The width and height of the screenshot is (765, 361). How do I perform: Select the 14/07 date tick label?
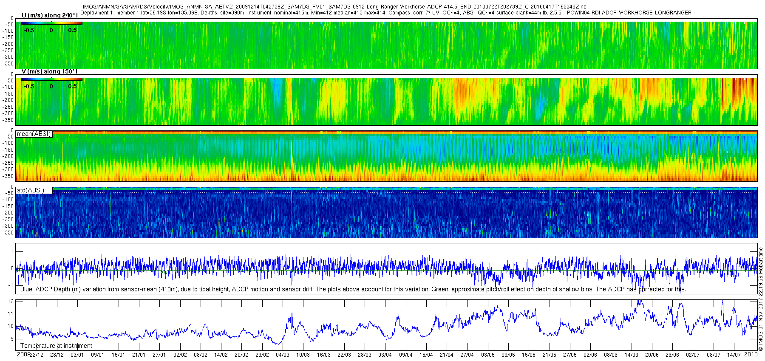click(x=734, y=355)
